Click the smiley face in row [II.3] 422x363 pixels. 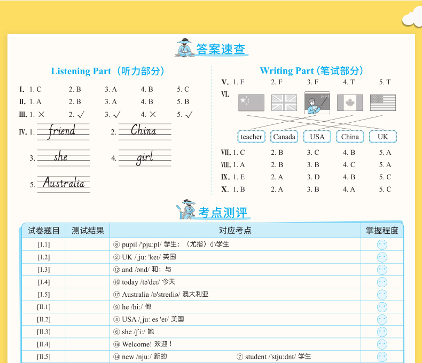point(382,332)
